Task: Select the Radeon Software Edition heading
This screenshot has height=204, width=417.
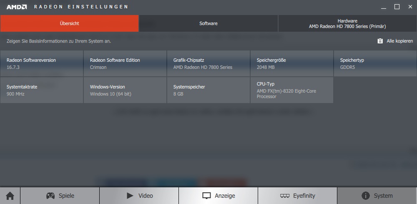Action: [115, 60]
